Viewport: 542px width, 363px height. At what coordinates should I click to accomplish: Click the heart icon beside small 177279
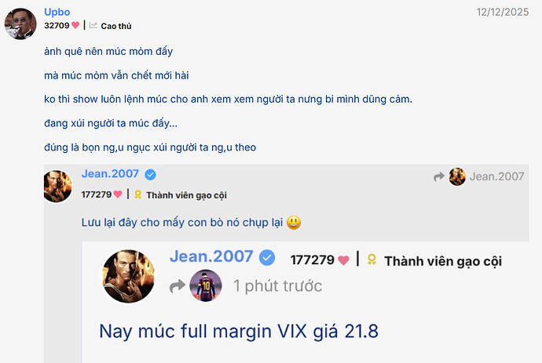click(118, 194)
